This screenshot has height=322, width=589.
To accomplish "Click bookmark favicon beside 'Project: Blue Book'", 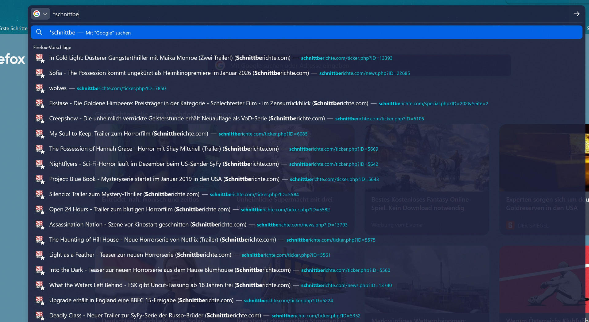I will (x=40, y=179).
